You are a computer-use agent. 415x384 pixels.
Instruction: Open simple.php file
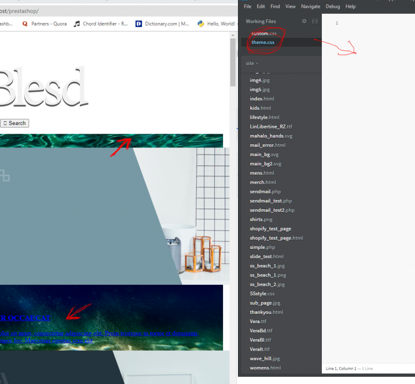pyautogui.click(x=263, y=247)
